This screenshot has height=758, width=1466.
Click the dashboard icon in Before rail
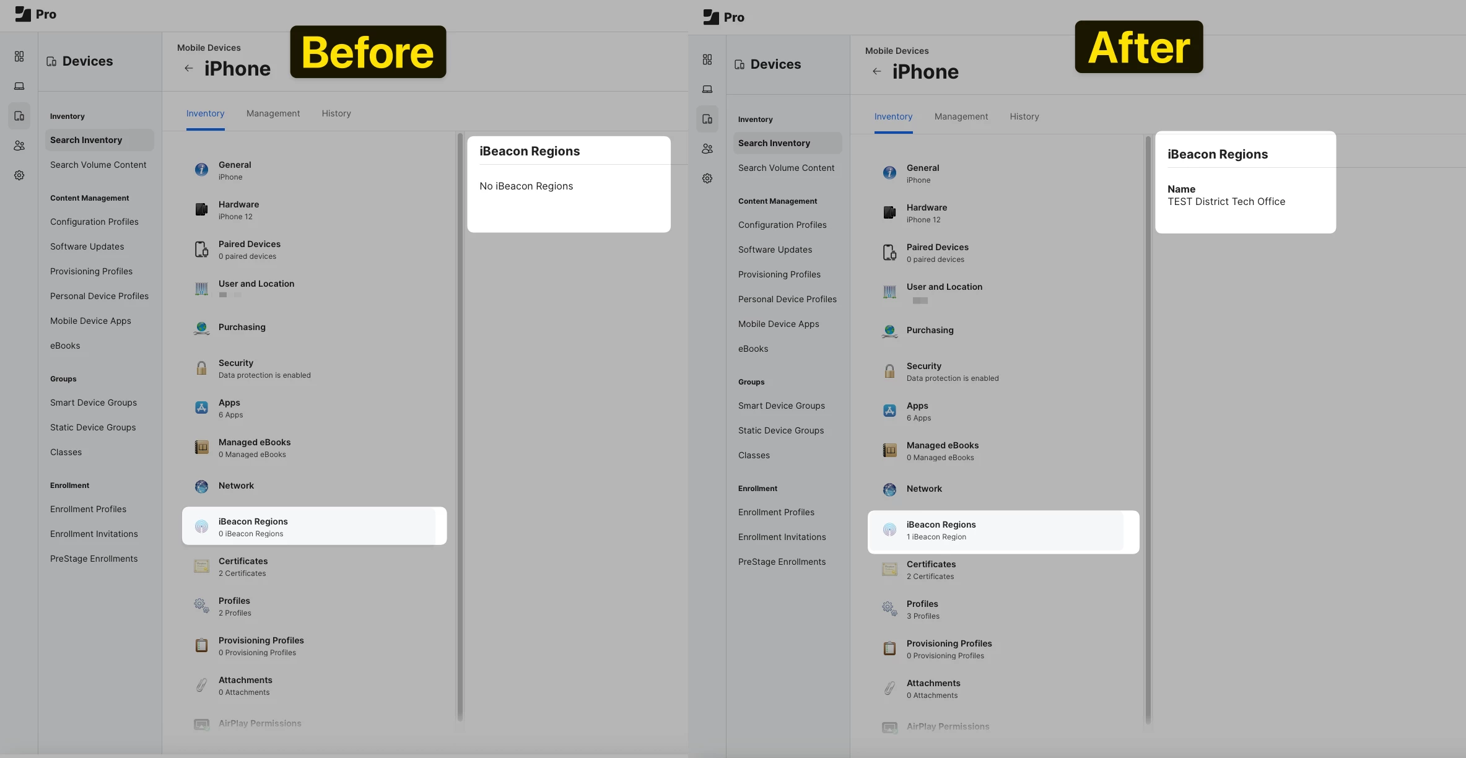tap(19, 56)
